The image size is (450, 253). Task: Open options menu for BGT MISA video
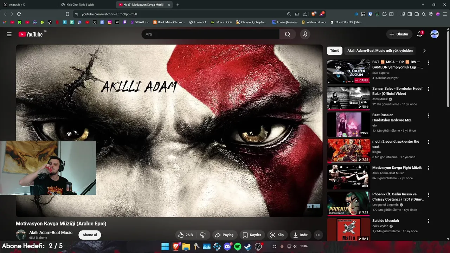pyautogui.click(x=428, y=63)
